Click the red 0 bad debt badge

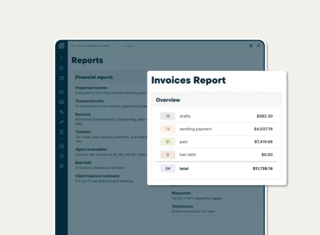(x=168, y=154)
